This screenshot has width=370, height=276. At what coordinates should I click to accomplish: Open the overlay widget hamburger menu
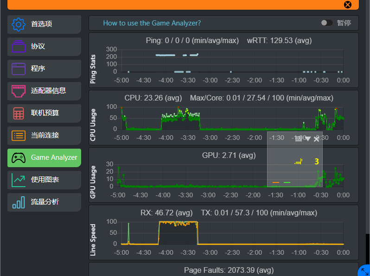299,139
